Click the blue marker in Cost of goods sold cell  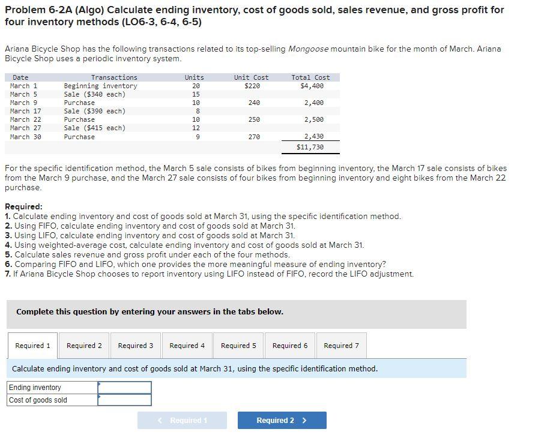[100, 397]
